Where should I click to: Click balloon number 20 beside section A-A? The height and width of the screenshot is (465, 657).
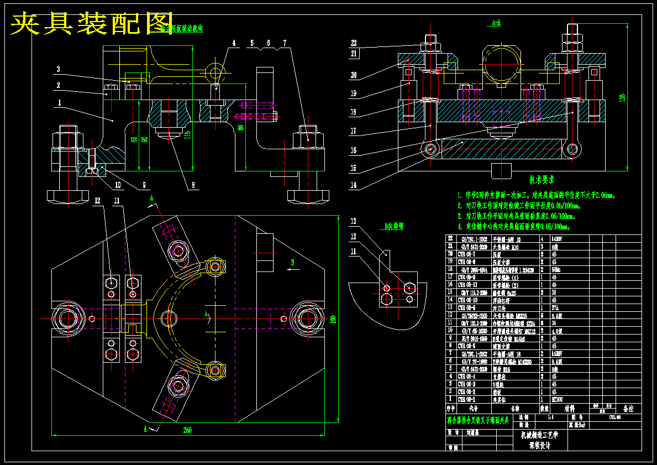(354, 76)
